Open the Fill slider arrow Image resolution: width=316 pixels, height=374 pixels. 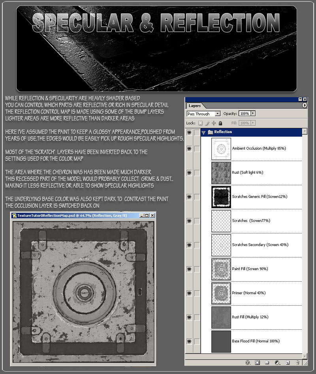click(253, 123)
